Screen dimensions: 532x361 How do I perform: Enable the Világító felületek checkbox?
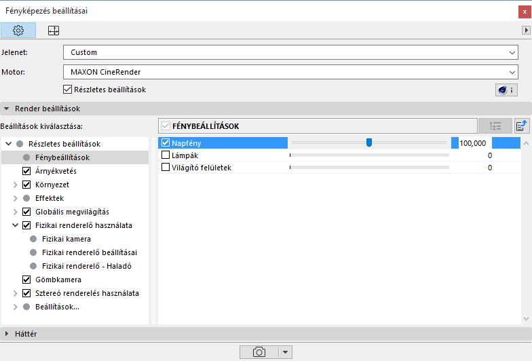point(166,167)
